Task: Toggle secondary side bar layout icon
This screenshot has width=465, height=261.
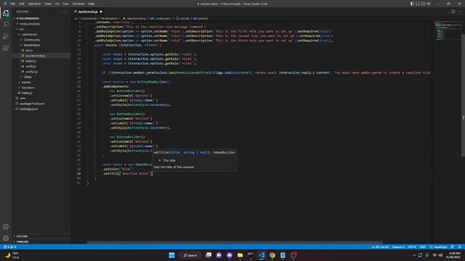Action: 423,4
